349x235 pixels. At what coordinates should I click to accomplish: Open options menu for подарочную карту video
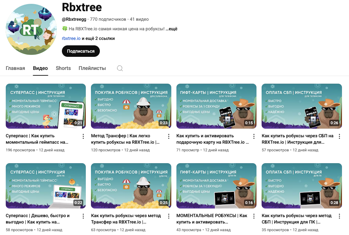(254, 136)
